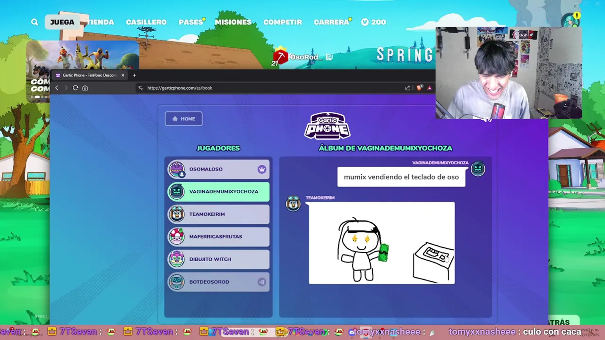Select player MAFERRICASFRUTAS in the list
The height and width of the screenshot is (340, 605).
click(218, 237)
